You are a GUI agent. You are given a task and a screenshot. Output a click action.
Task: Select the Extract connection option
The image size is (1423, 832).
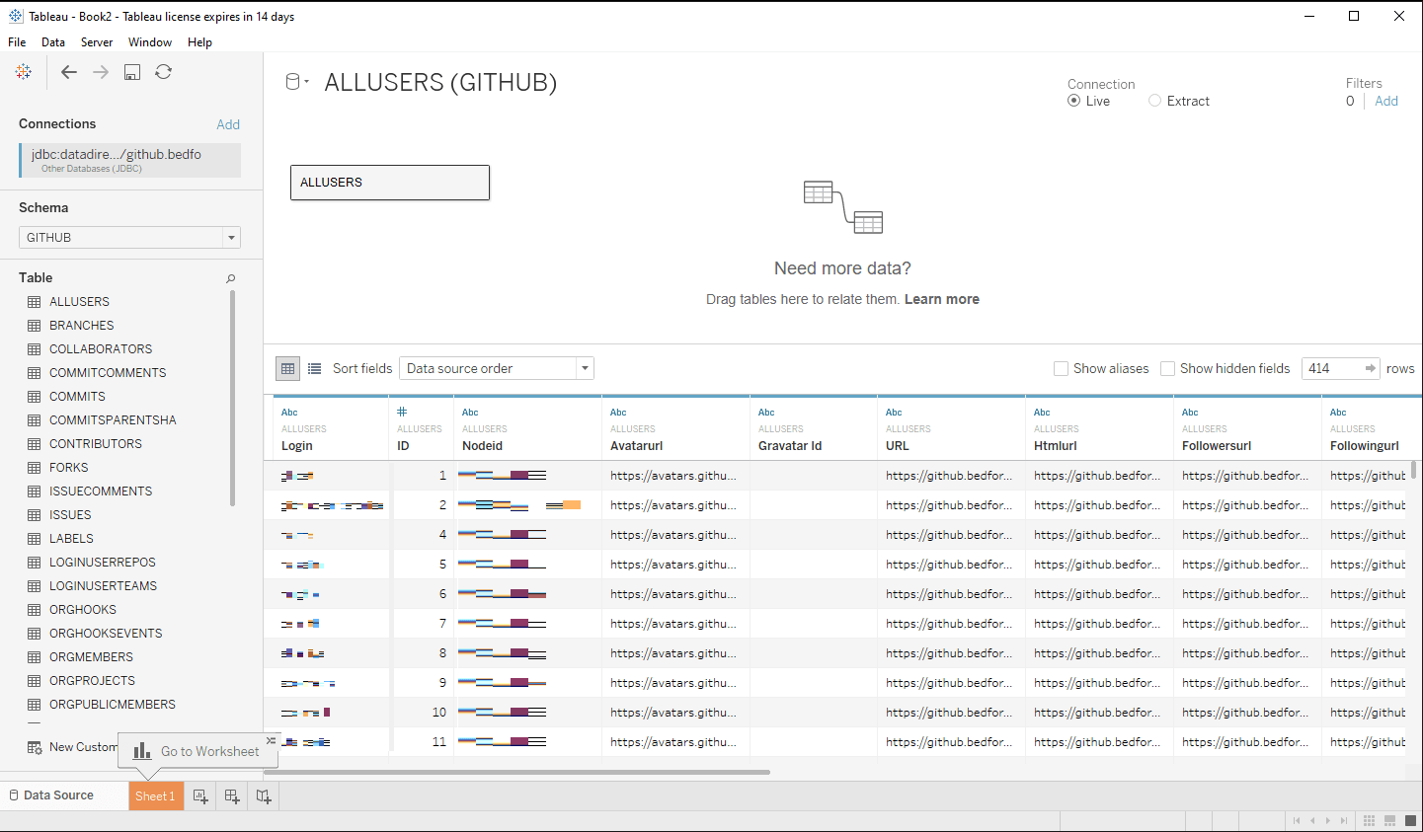(1154, 101)
